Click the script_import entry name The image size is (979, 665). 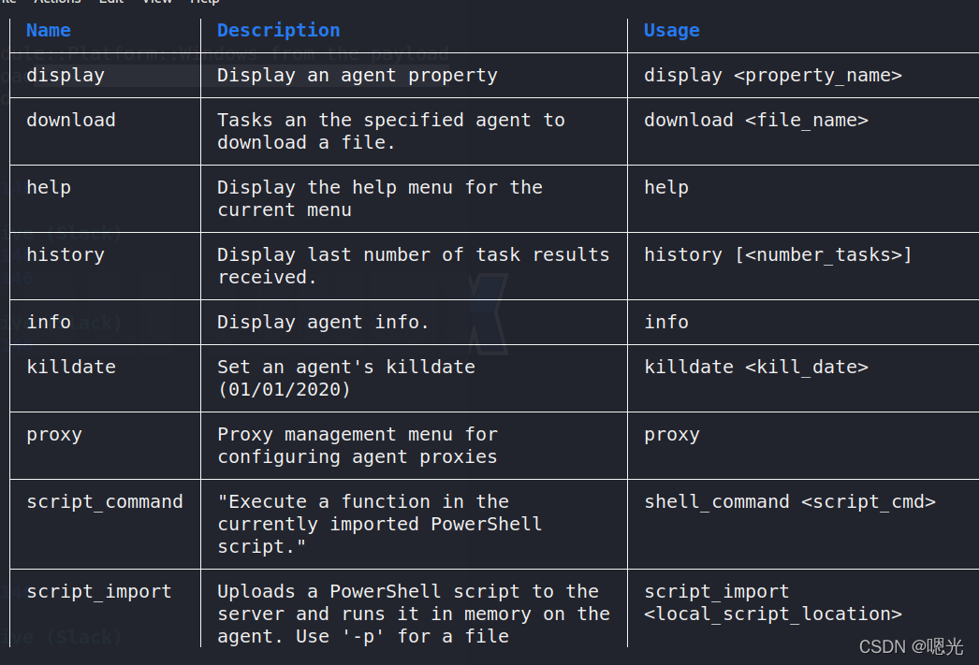(99, 592)
